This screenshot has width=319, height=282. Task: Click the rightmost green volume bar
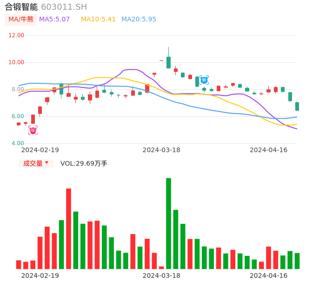(x=297, y=261)
